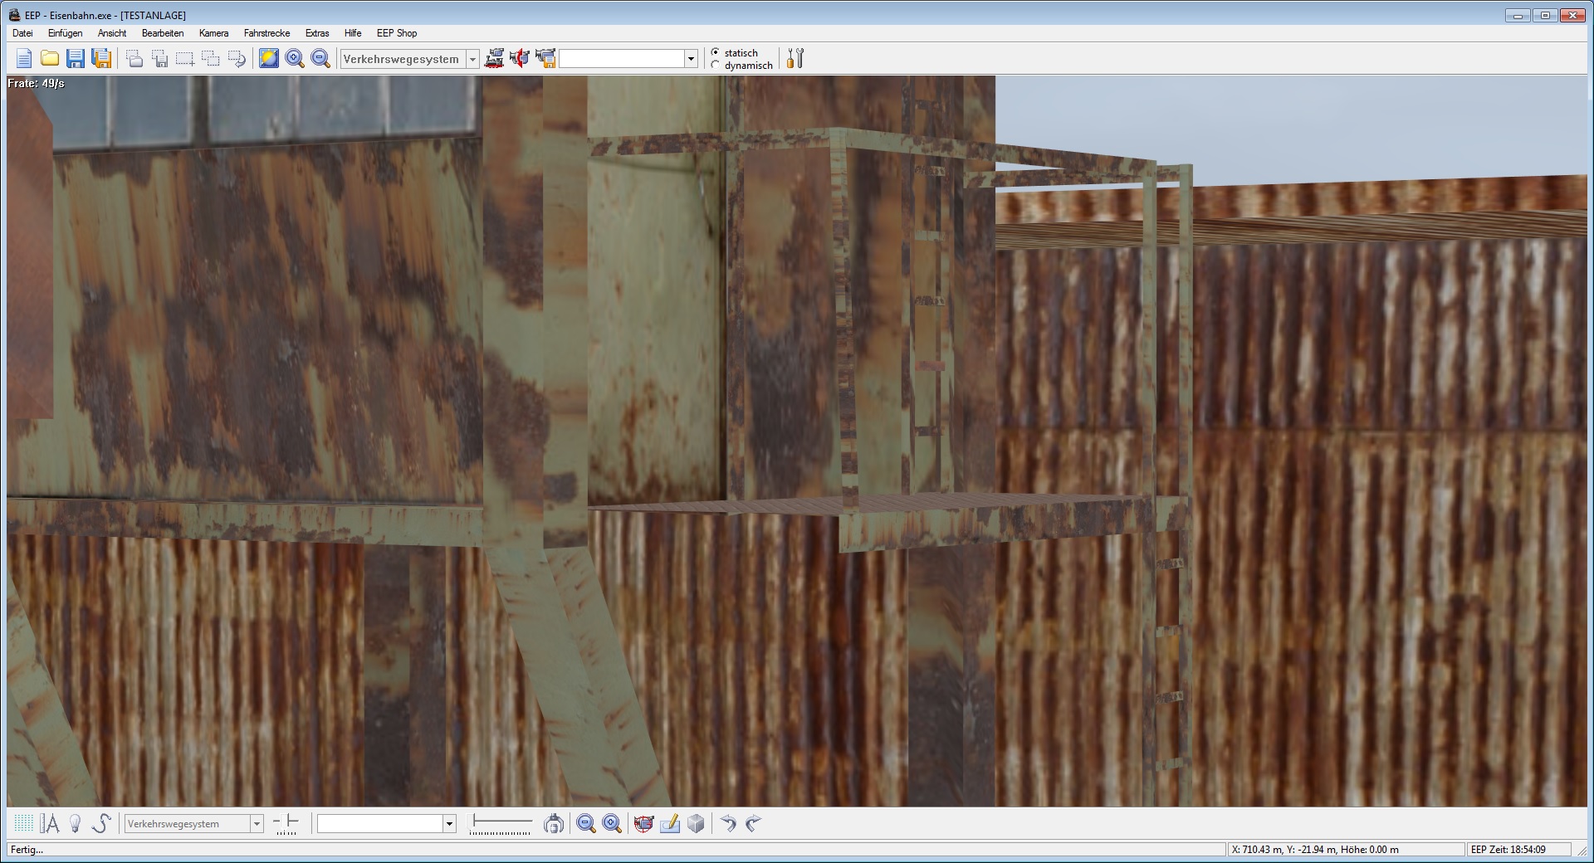Save the layout with the blue floppy icon
This screenshot has width=1594, height=863.
click(76, 58)
